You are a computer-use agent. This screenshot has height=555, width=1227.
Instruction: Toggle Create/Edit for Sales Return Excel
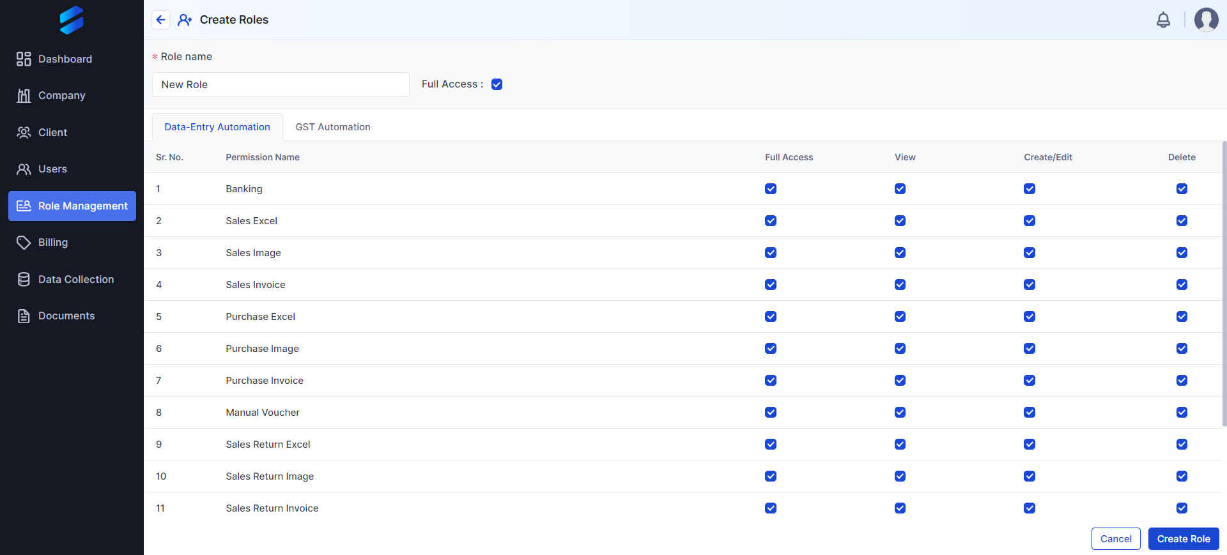(1030, 445)
